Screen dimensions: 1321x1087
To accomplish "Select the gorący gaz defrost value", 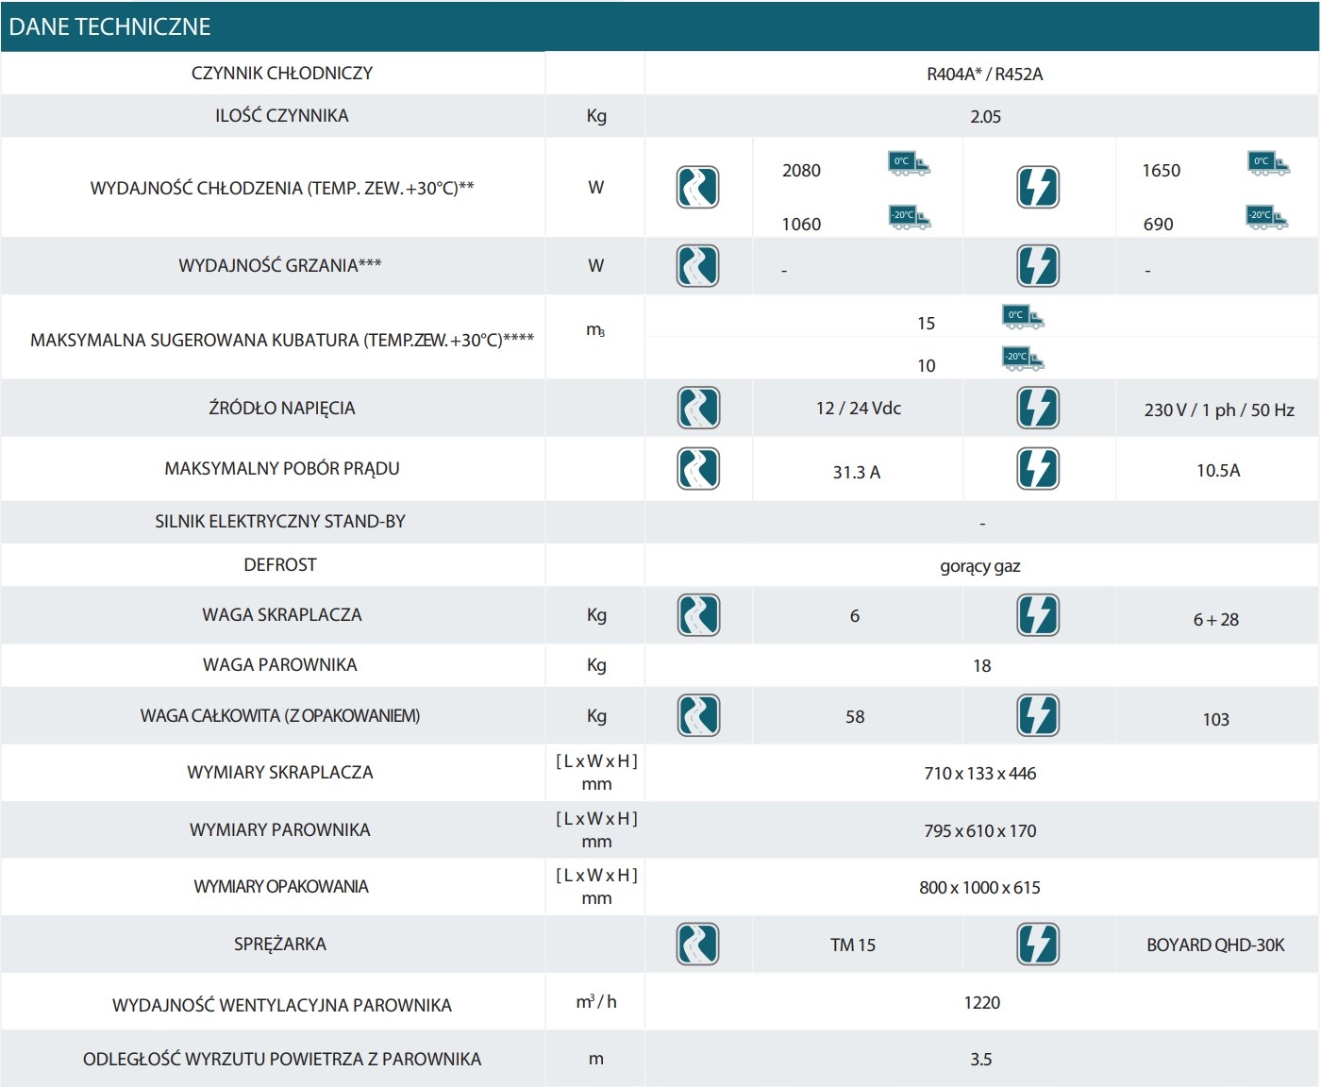I will tap(980, 567).
